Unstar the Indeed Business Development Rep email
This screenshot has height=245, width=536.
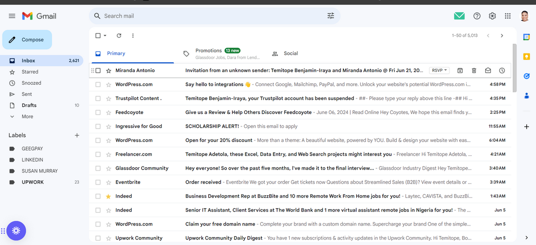click(x=109, y=196)
